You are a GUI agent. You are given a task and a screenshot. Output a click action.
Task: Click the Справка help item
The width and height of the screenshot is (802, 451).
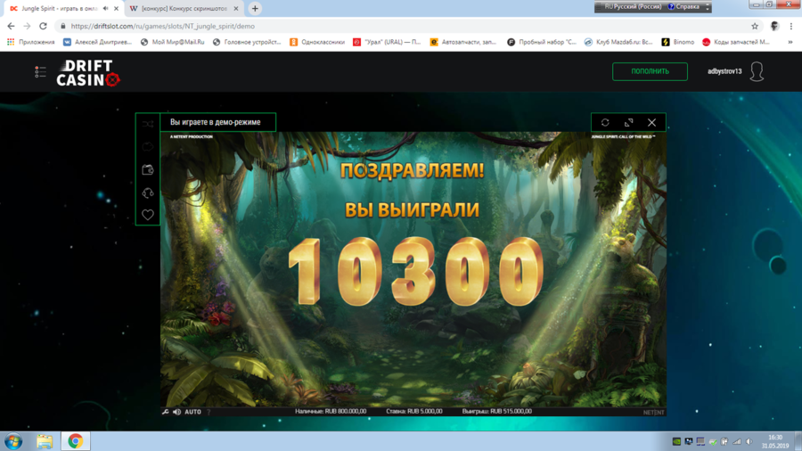[x=683, y=6]
